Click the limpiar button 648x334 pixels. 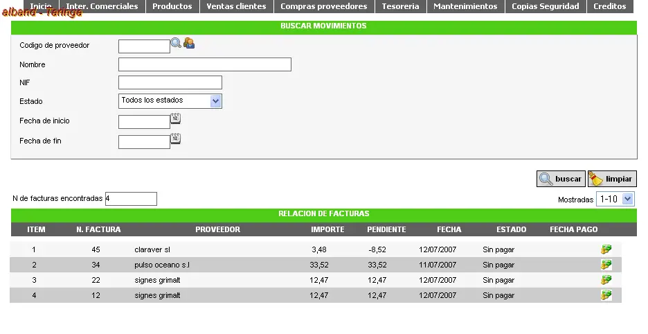point(612,179)
